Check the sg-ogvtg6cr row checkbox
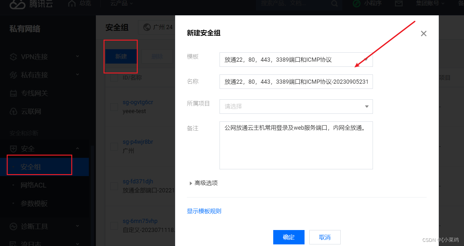Screen dimensions: 464x246 (114, 107)
